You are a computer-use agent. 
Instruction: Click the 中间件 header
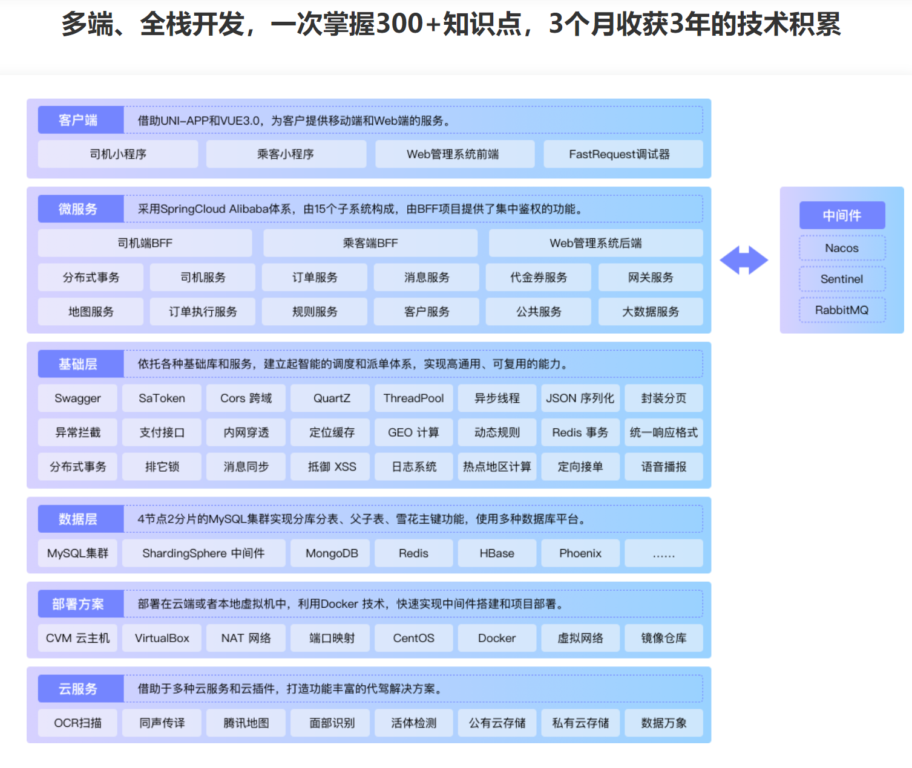click(x=842, y=215)
